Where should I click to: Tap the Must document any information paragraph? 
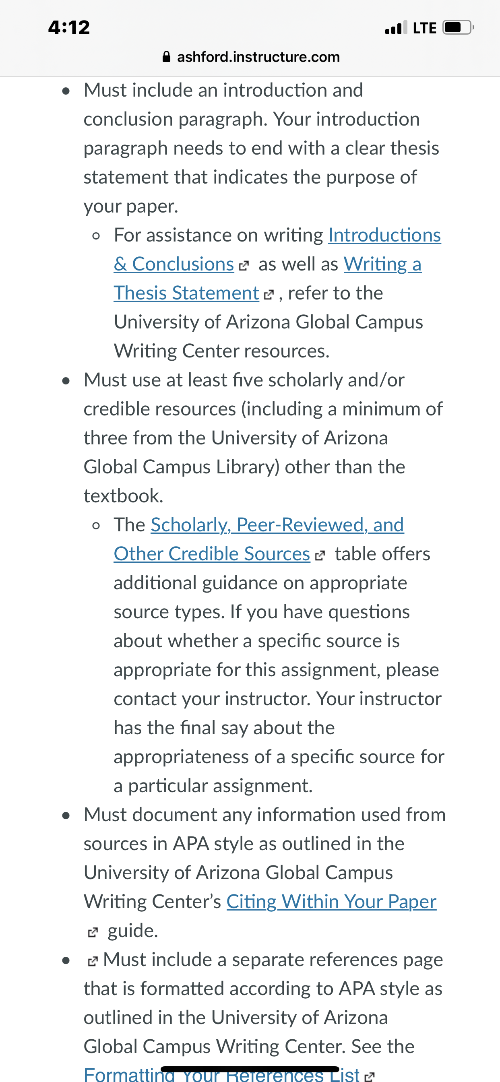(265, 873)
